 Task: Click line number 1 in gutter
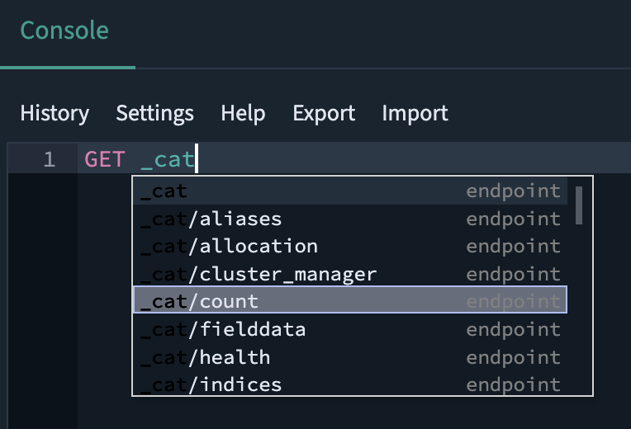(x=49, y=159)
